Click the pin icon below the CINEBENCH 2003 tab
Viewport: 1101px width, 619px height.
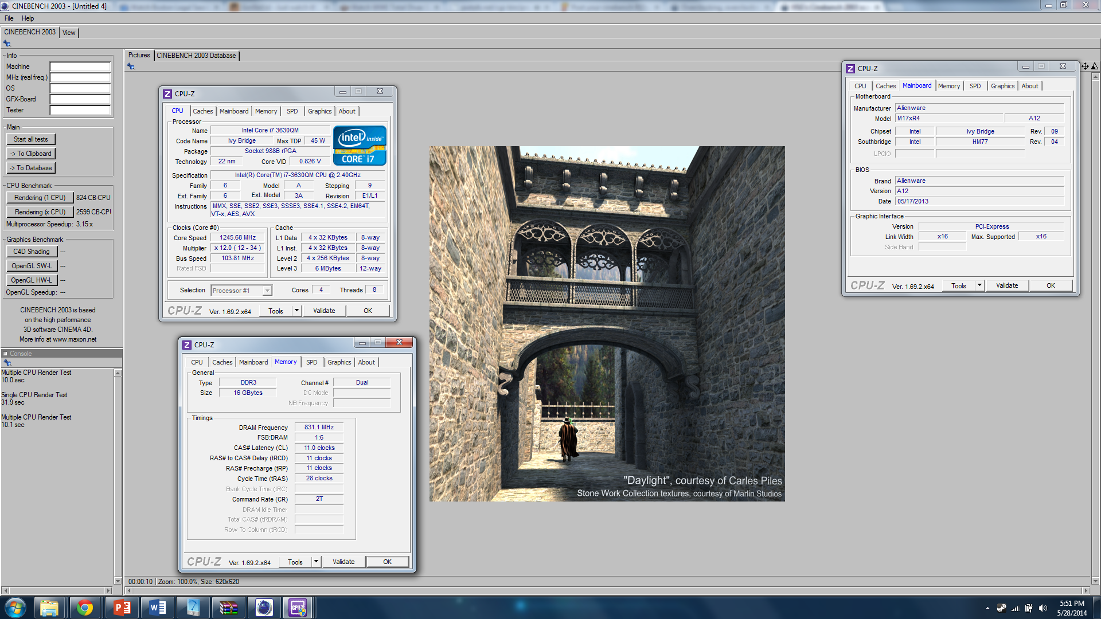7,44
